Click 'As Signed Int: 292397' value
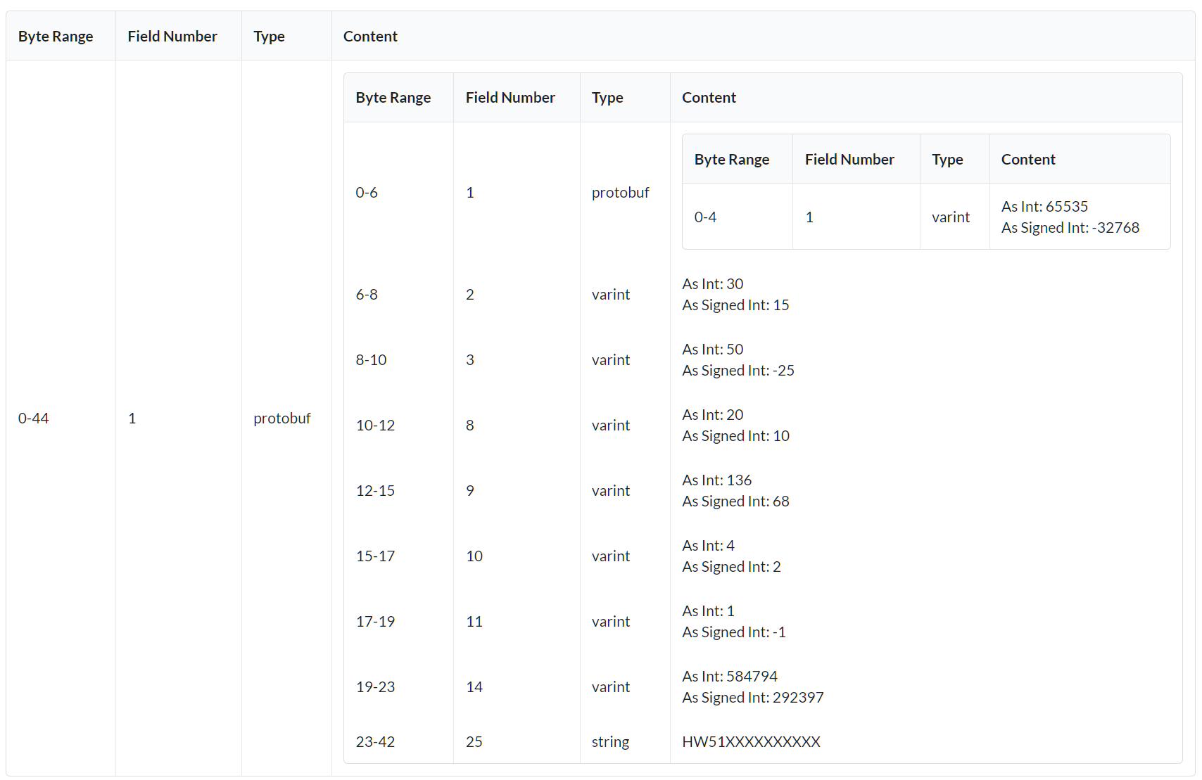 (x=752, y=697)
